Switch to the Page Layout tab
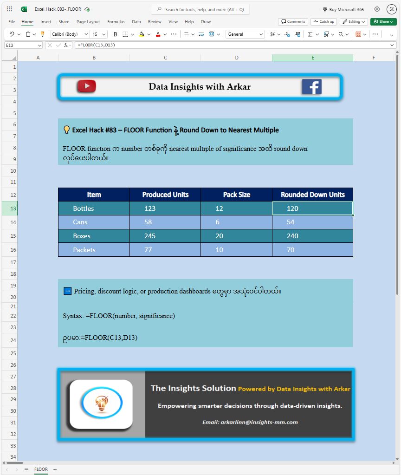 click(88, 22)
